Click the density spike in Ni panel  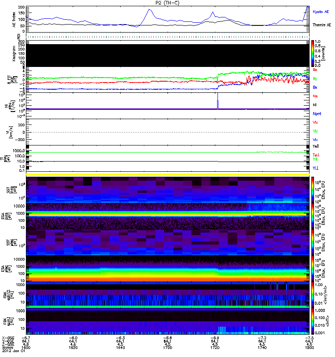[218, 101]
